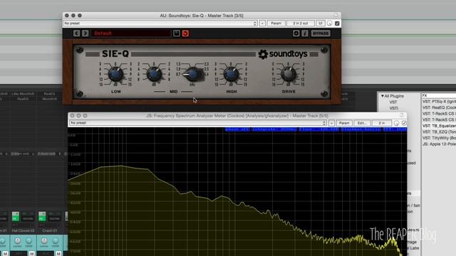The image size is (456, 256).
Task: Open the Sie-Q info icon
Action: click(x=305, y=33)
